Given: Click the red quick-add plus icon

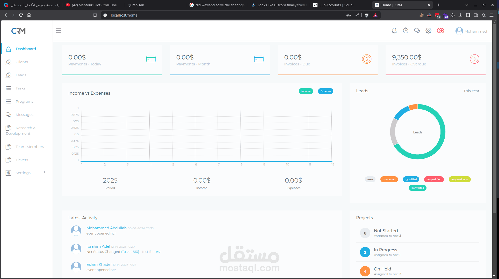Looking at the screenshot, I should 440,31.
